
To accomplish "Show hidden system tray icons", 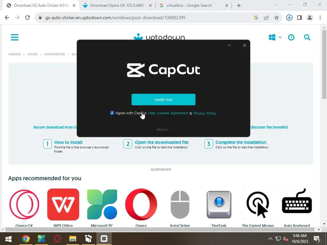I will [270, 239].
